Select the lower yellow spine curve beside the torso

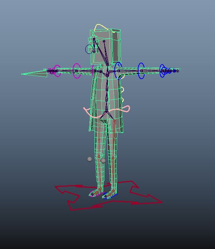[122, 99]
